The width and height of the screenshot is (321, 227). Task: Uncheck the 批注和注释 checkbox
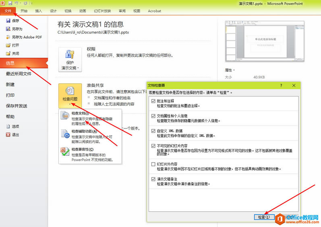tap(153, 101)
